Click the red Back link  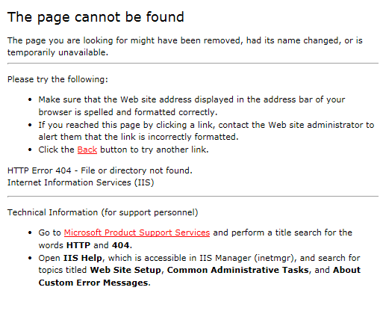pos(87,150)
